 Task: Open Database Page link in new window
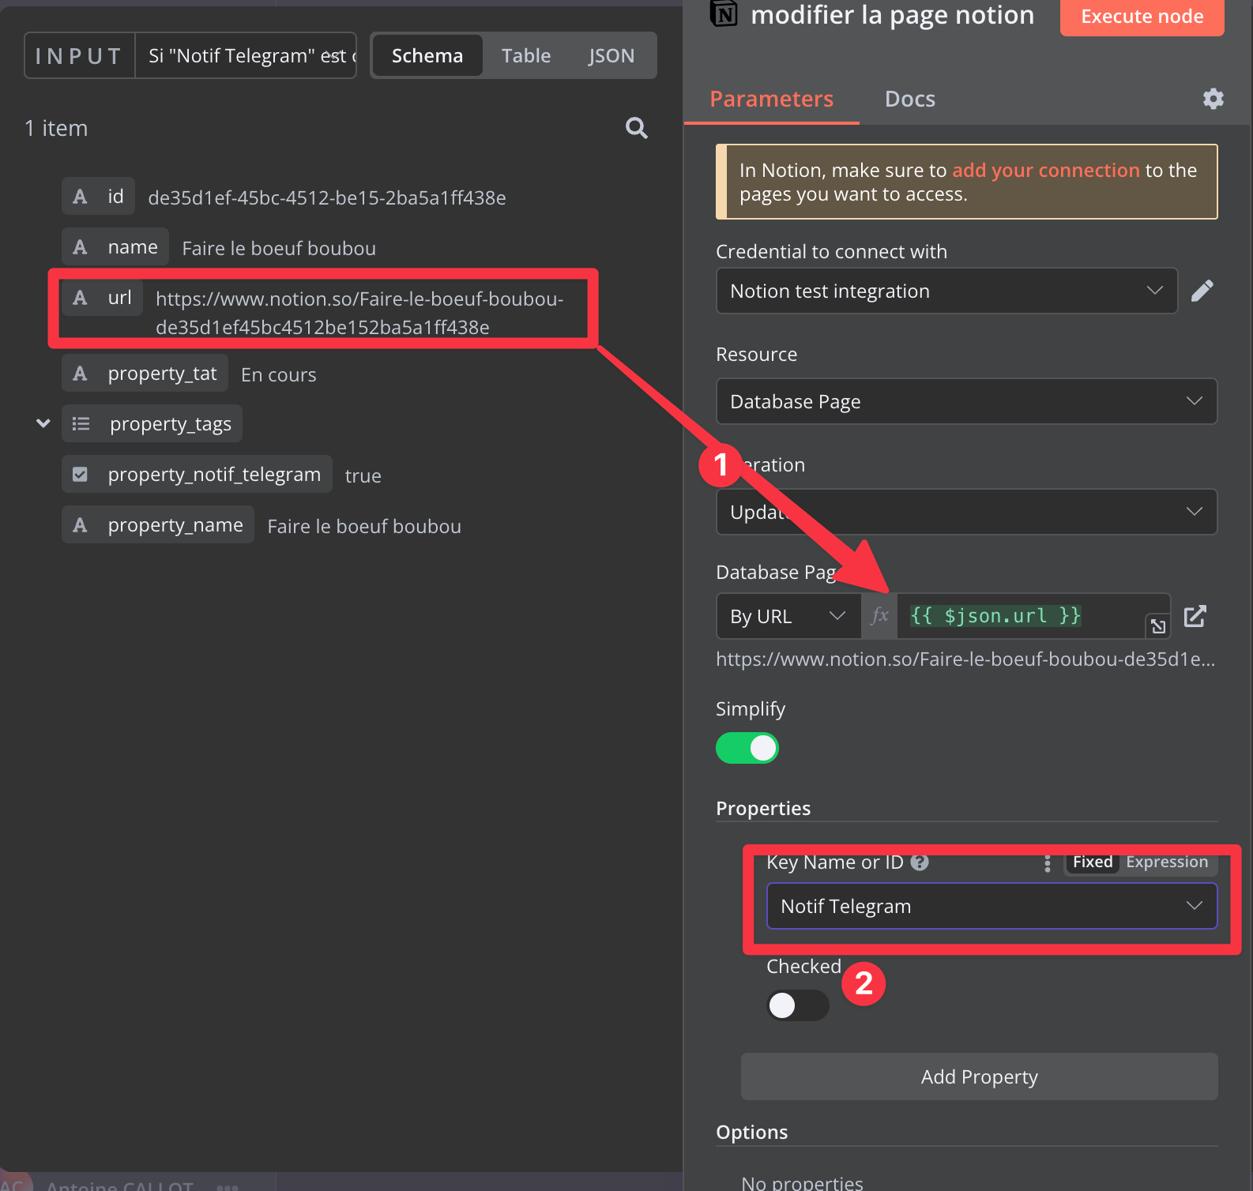pyautogui.click(x=1195, y=616)
